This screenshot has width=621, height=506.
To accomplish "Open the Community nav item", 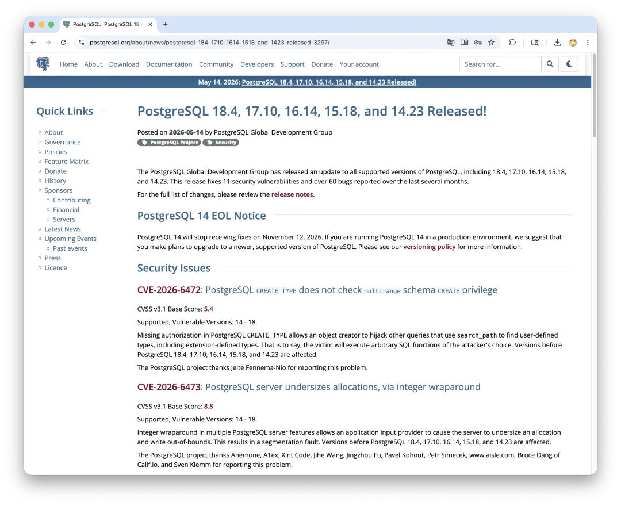I will [x=216, y=64].
